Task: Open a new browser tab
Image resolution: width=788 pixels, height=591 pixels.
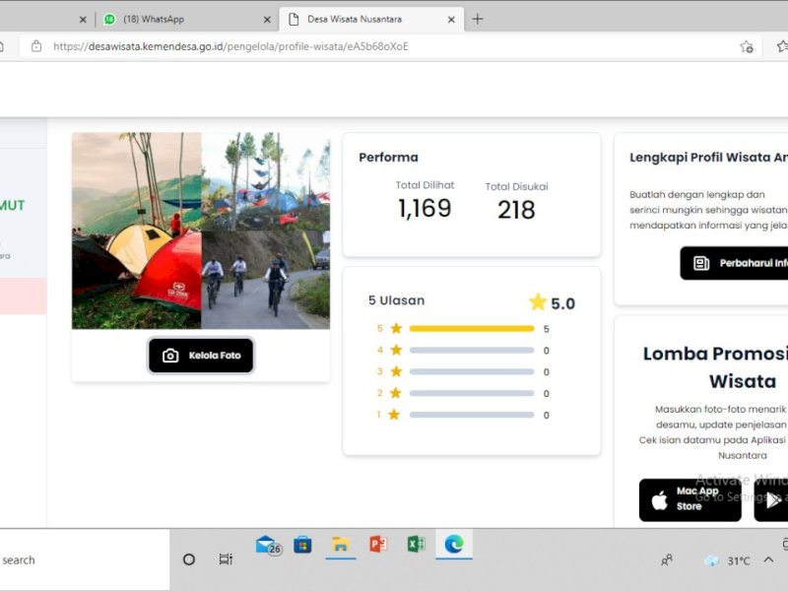Action: pyautogui.click(x=478, y=19)
